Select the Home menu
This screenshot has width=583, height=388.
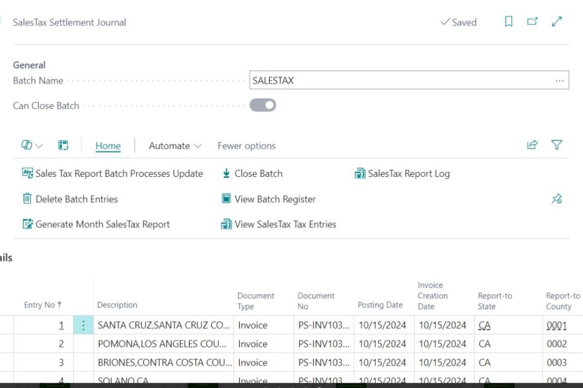pyautogui.click(x=108, y=145)
